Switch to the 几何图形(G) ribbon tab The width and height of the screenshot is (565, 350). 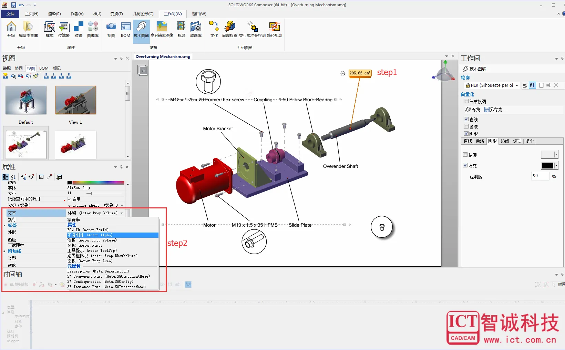[143, 14]
